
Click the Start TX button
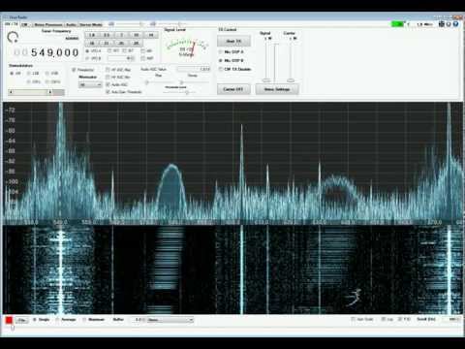pyautogui.click(x=233, y=41)
